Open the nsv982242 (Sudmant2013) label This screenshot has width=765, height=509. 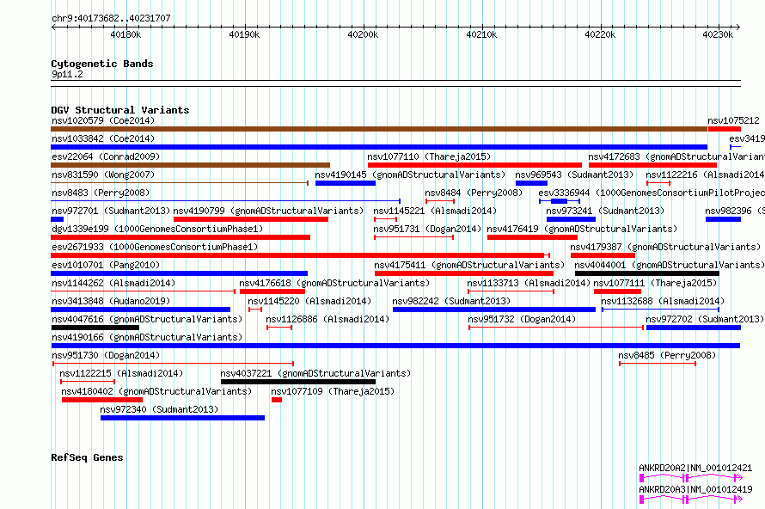451,301
